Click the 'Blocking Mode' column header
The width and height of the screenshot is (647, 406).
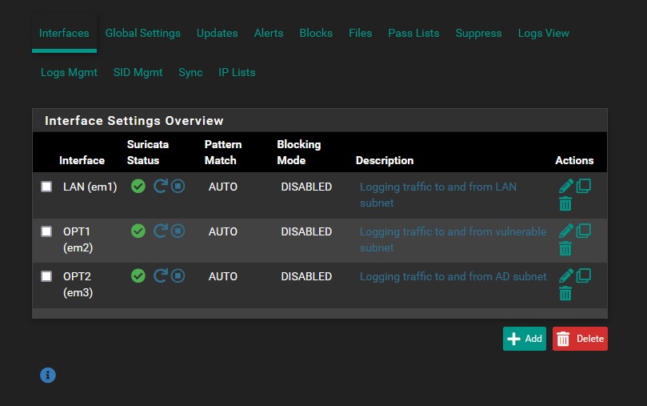(299, 152)
